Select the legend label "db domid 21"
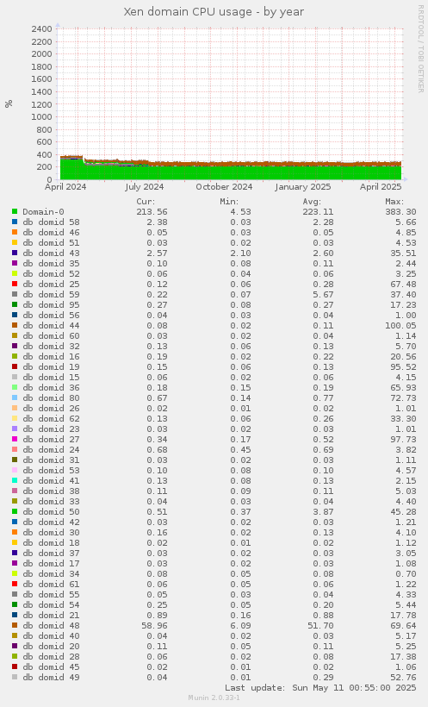Image resolution: width=428 pixels, height=707 pixels. tap(51, 615)
